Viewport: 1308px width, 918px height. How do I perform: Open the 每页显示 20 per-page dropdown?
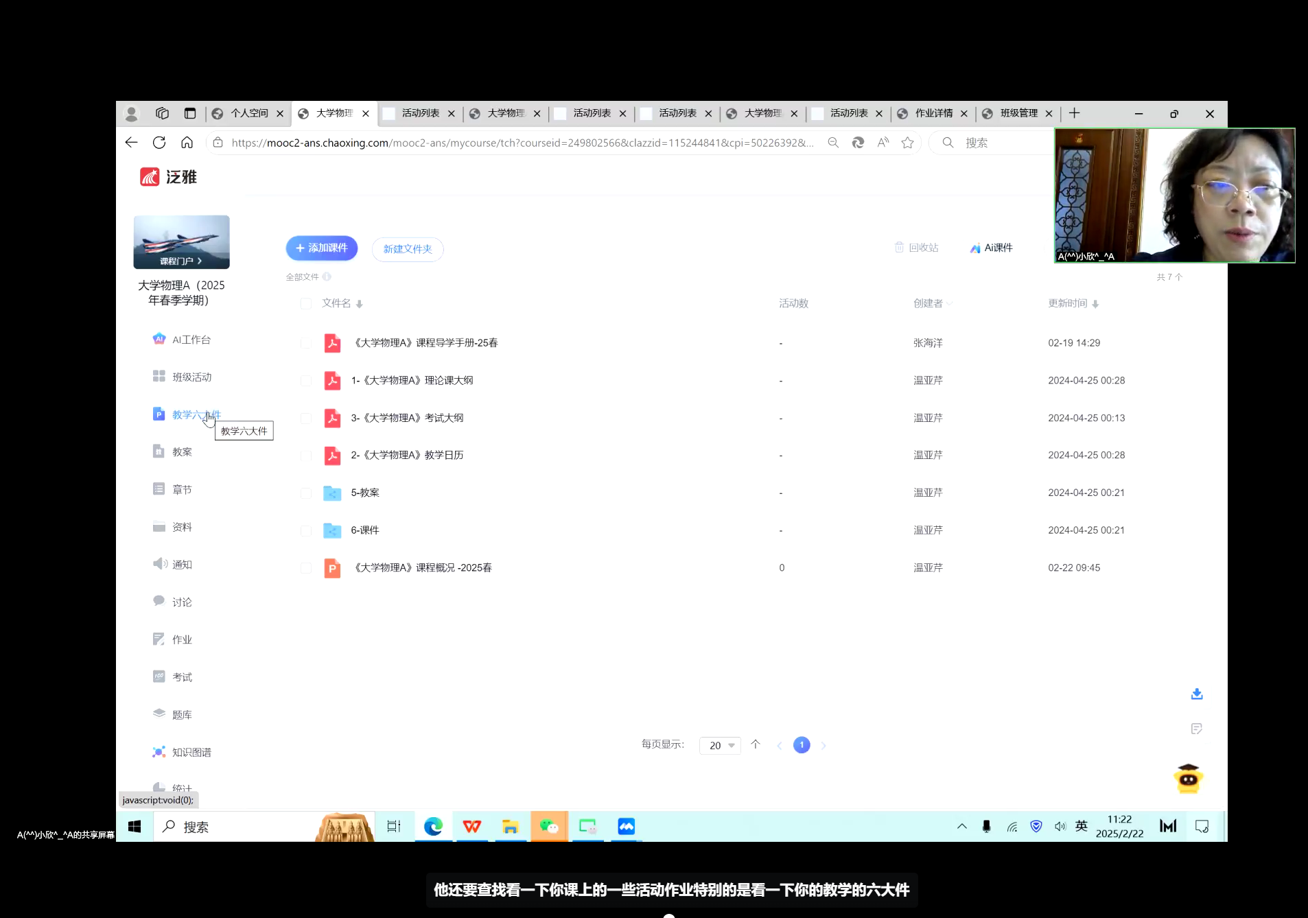click(720, 745)
